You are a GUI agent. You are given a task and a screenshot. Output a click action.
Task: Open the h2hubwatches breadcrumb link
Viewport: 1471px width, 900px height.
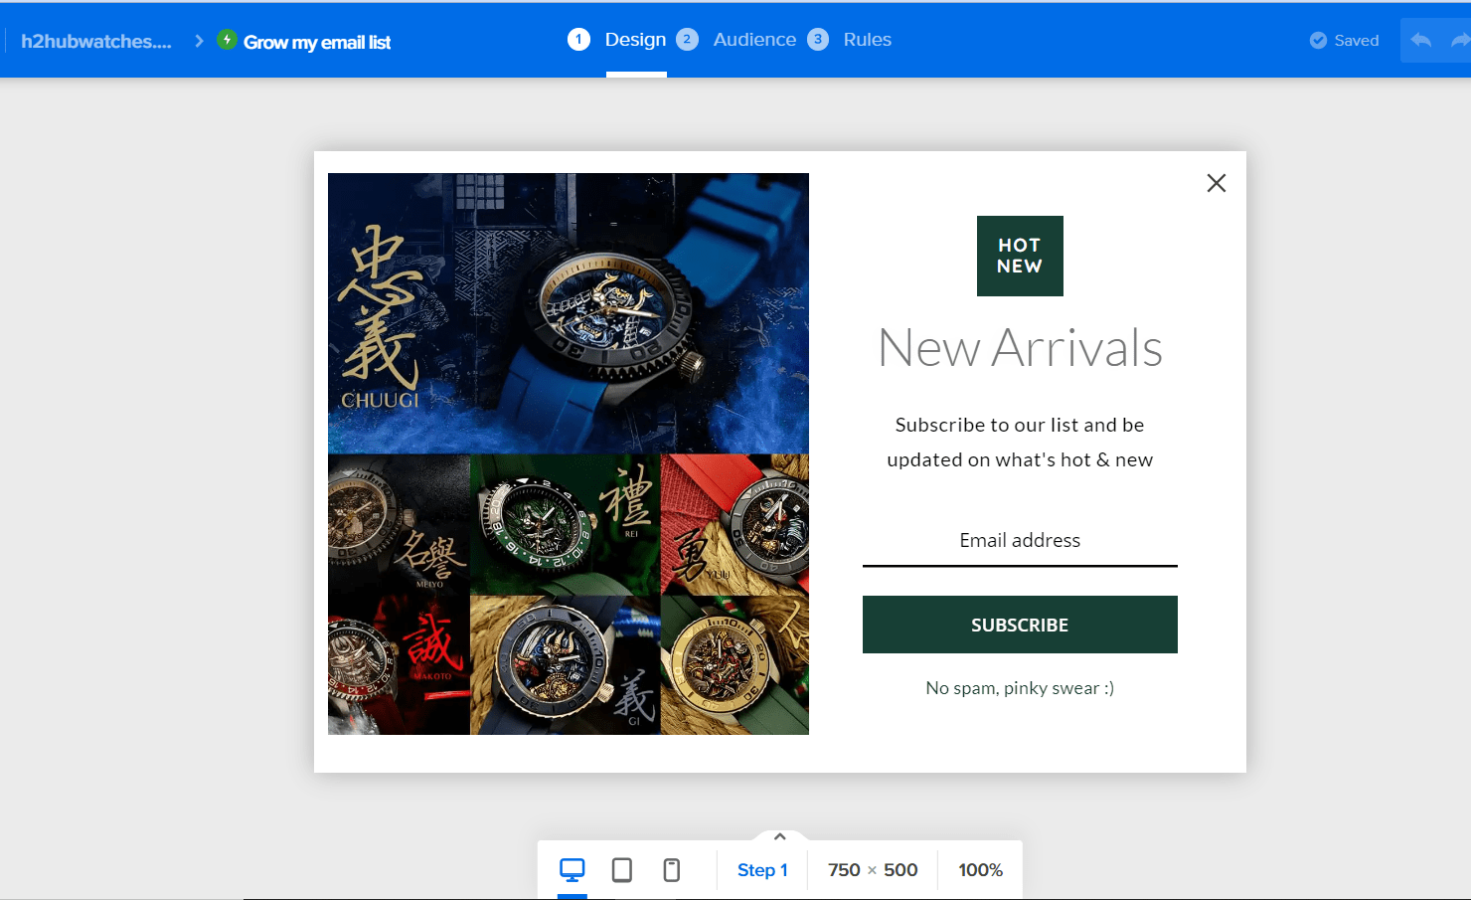(x=96, y=42)
